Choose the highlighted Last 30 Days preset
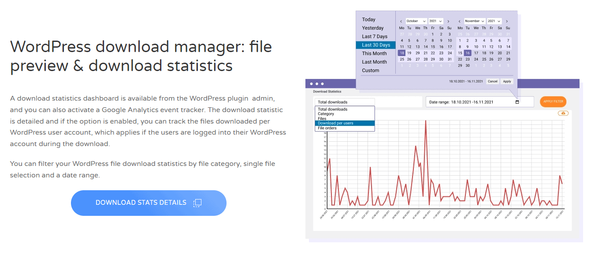591x256 pixels. coord(376,45)
